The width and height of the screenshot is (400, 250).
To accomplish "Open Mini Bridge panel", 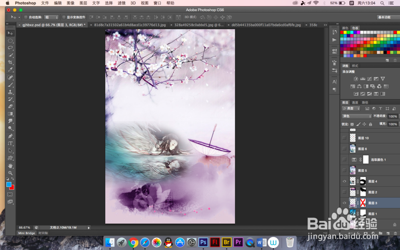I will click(26, 233).
